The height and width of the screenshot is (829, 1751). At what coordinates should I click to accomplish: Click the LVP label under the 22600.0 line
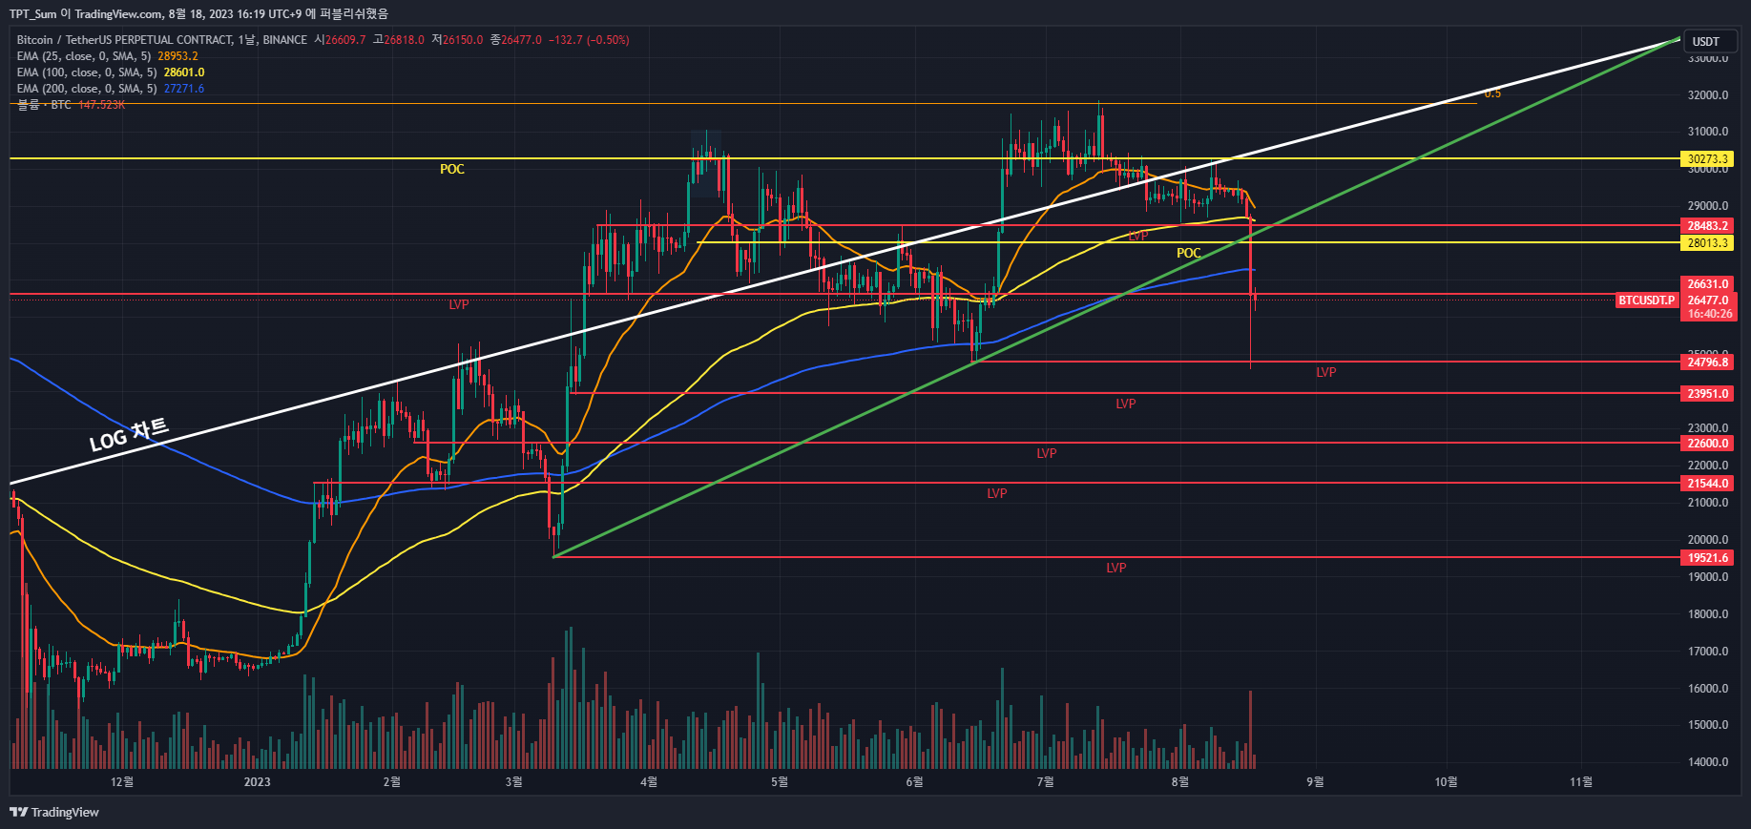(x=1047, y=453)
